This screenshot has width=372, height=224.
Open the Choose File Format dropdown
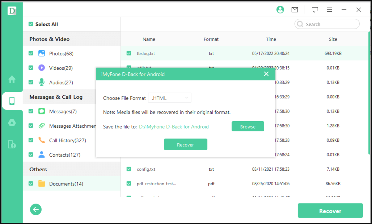tap(170, 98)
